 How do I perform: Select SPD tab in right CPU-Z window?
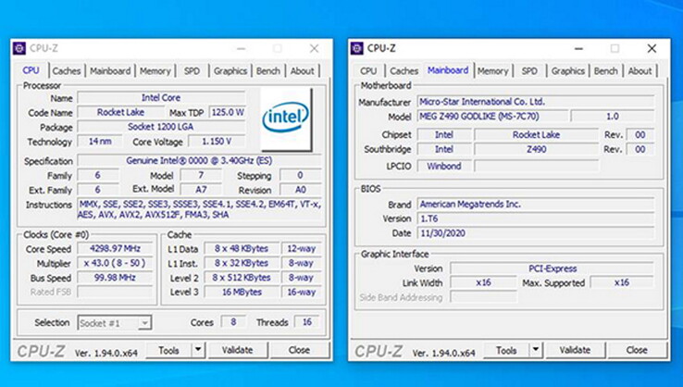[529, 70]
